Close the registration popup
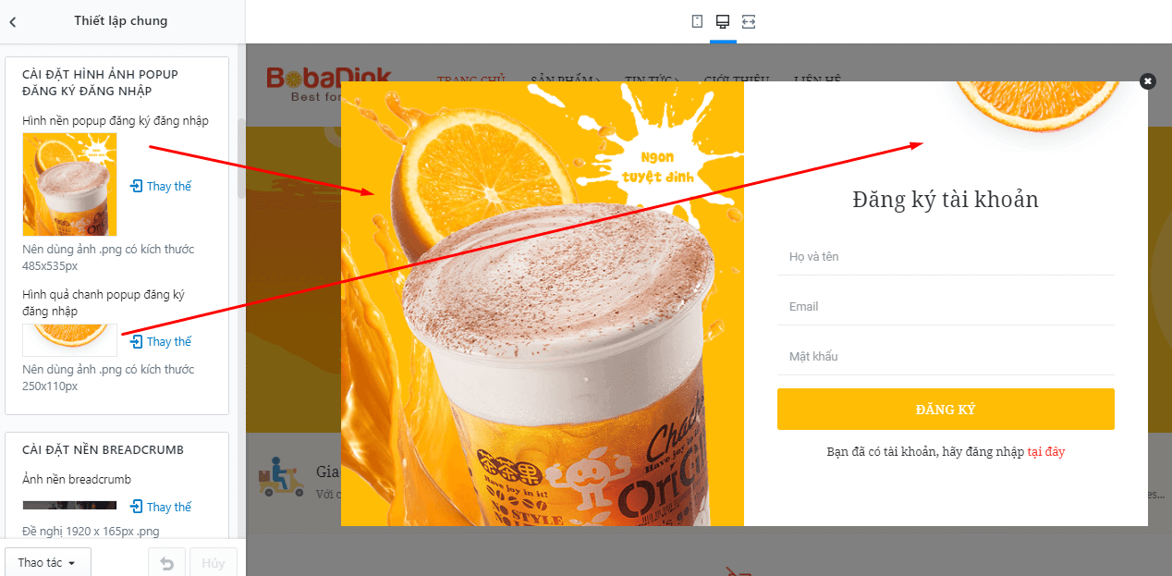This screenshot has width=1172, height=576. click(1148, 81)
